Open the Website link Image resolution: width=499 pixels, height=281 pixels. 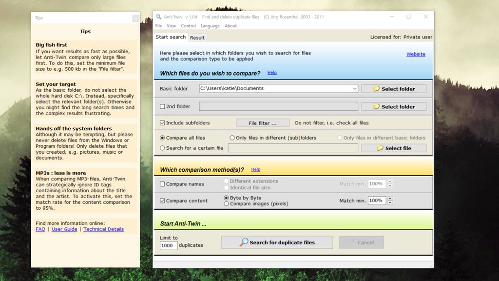point(415,54)
